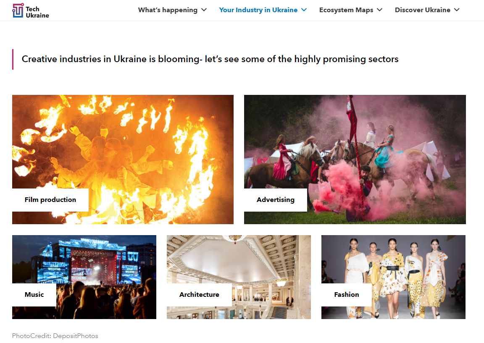Click the Tech Ukraine logo icon
484x343 pixels.
18,10
